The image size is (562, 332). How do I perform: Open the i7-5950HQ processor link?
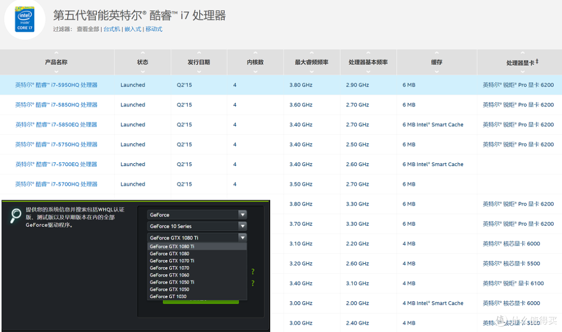56,85
